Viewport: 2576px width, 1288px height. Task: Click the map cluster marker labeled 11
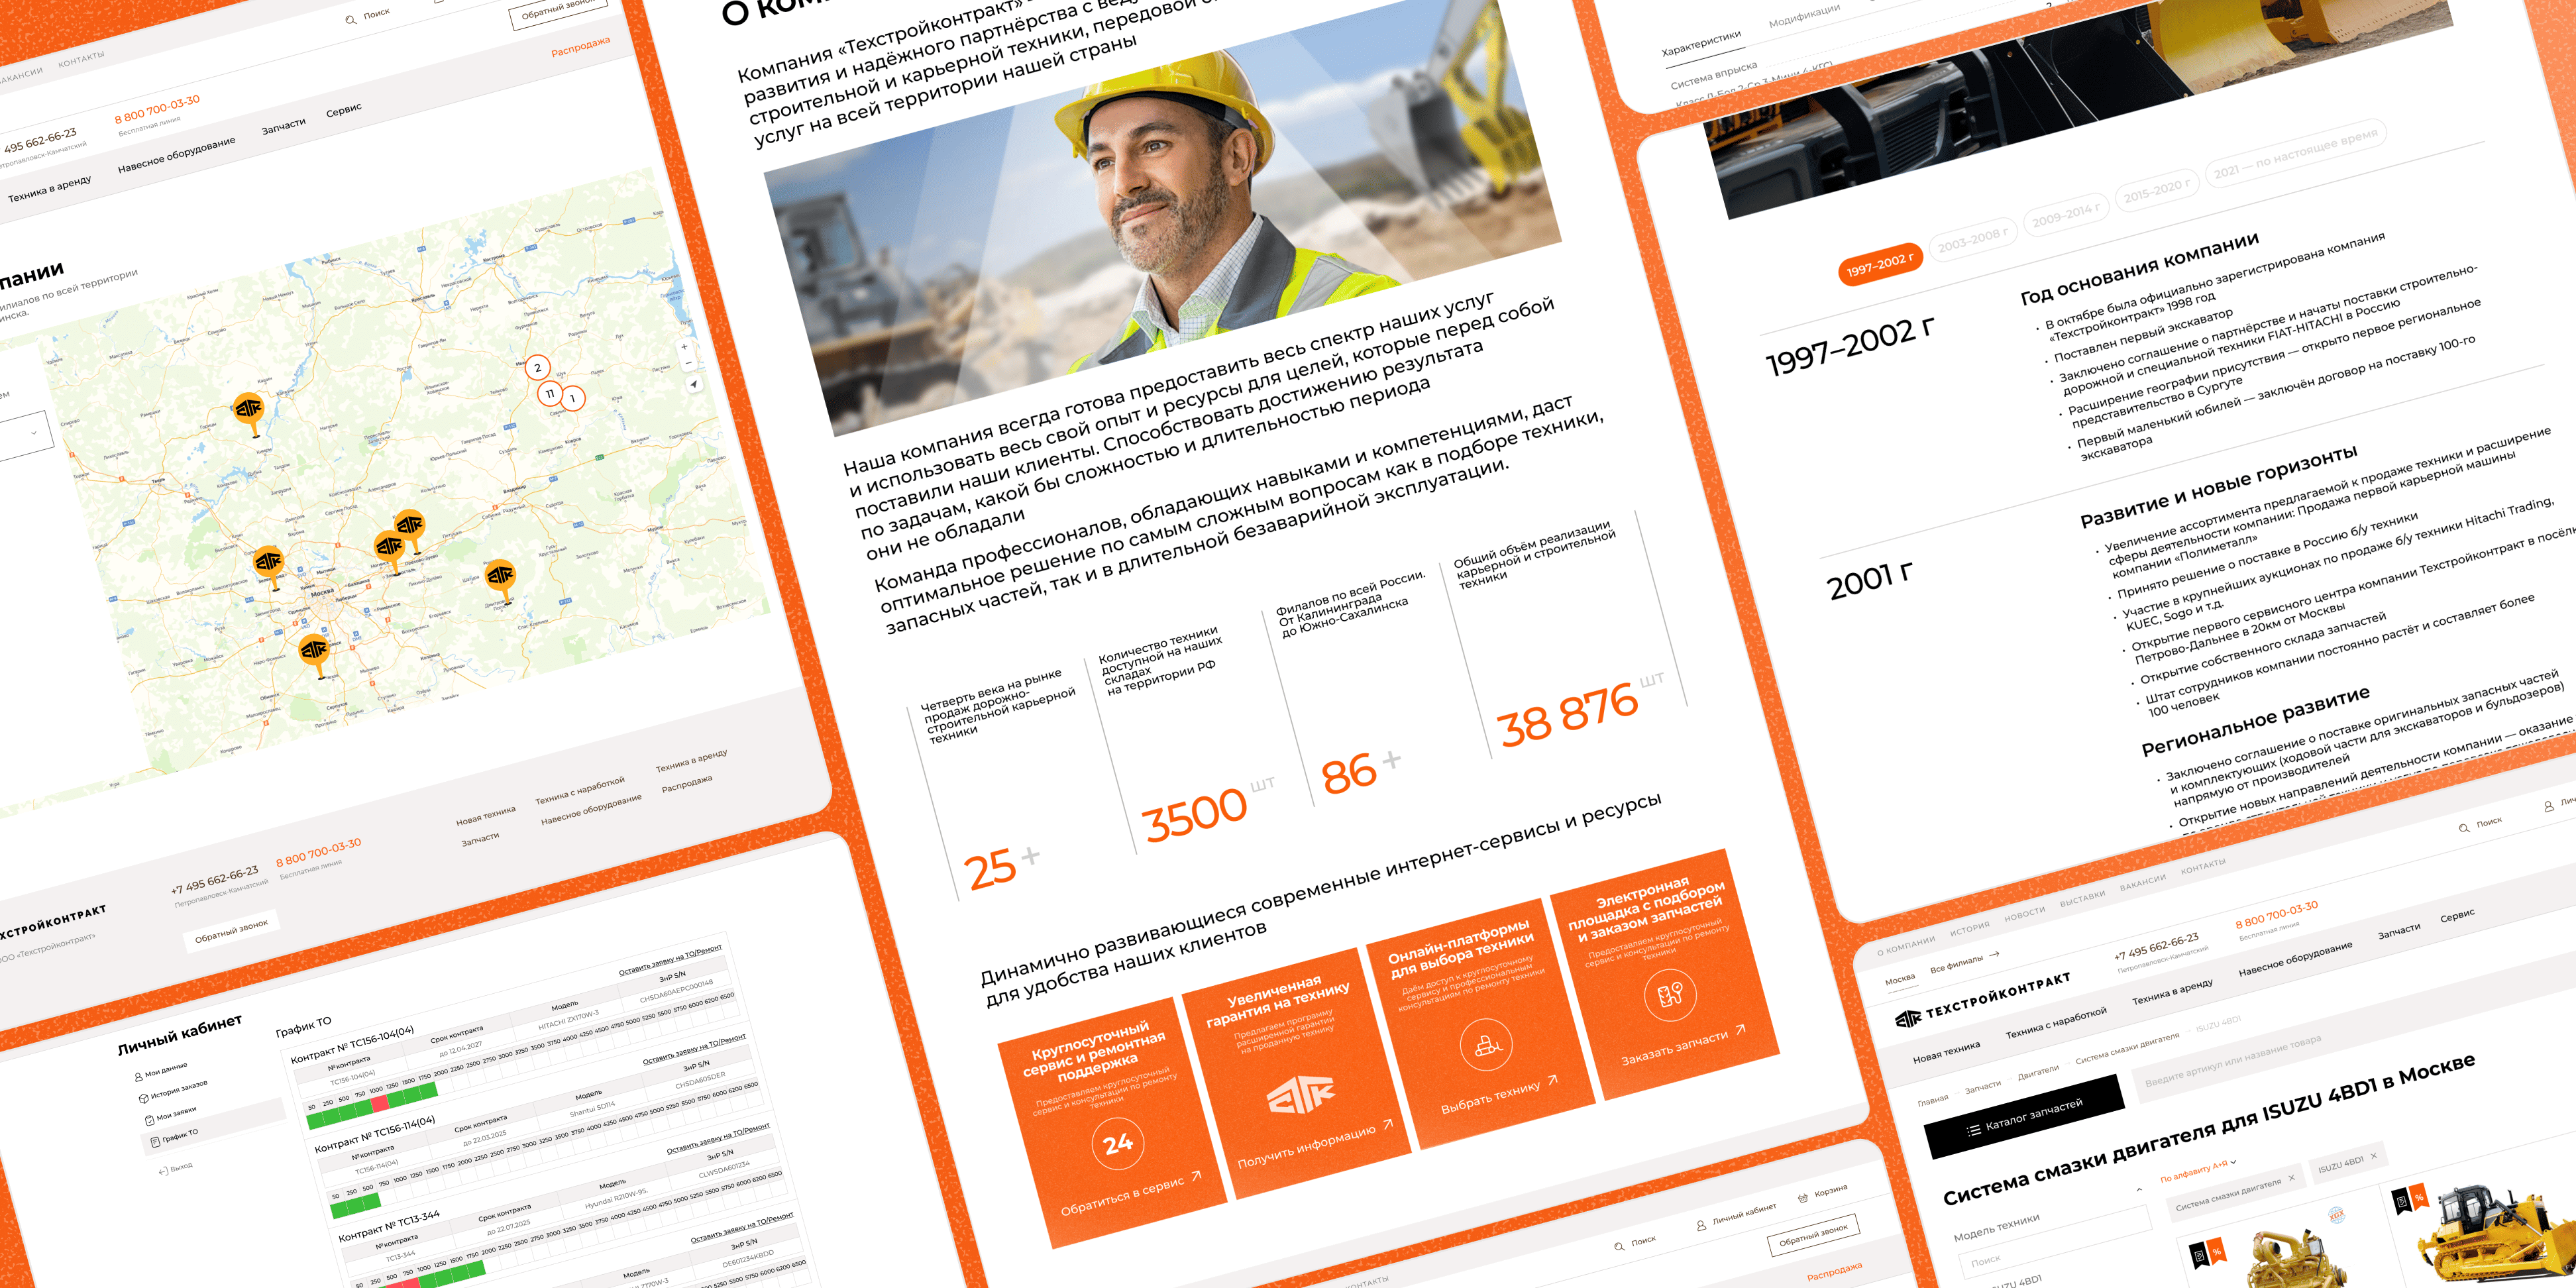click(x=549, y=393)
